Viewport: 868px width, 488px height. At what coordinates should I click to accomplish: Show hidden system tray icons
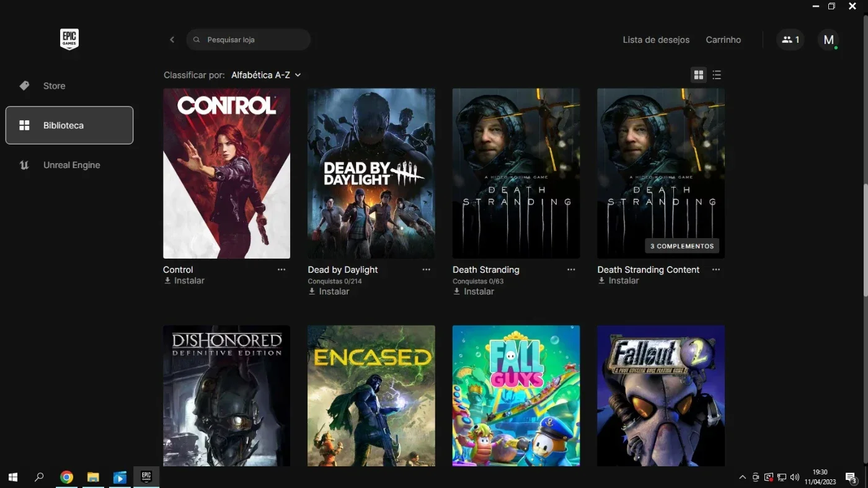pos(742,477)
